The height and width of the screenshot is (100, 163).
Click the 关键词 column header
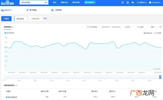(x=8, y=91)
